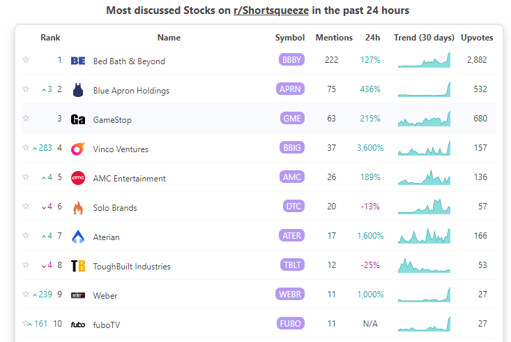Click the Vinco Ventures logo icon

point(78,149)
